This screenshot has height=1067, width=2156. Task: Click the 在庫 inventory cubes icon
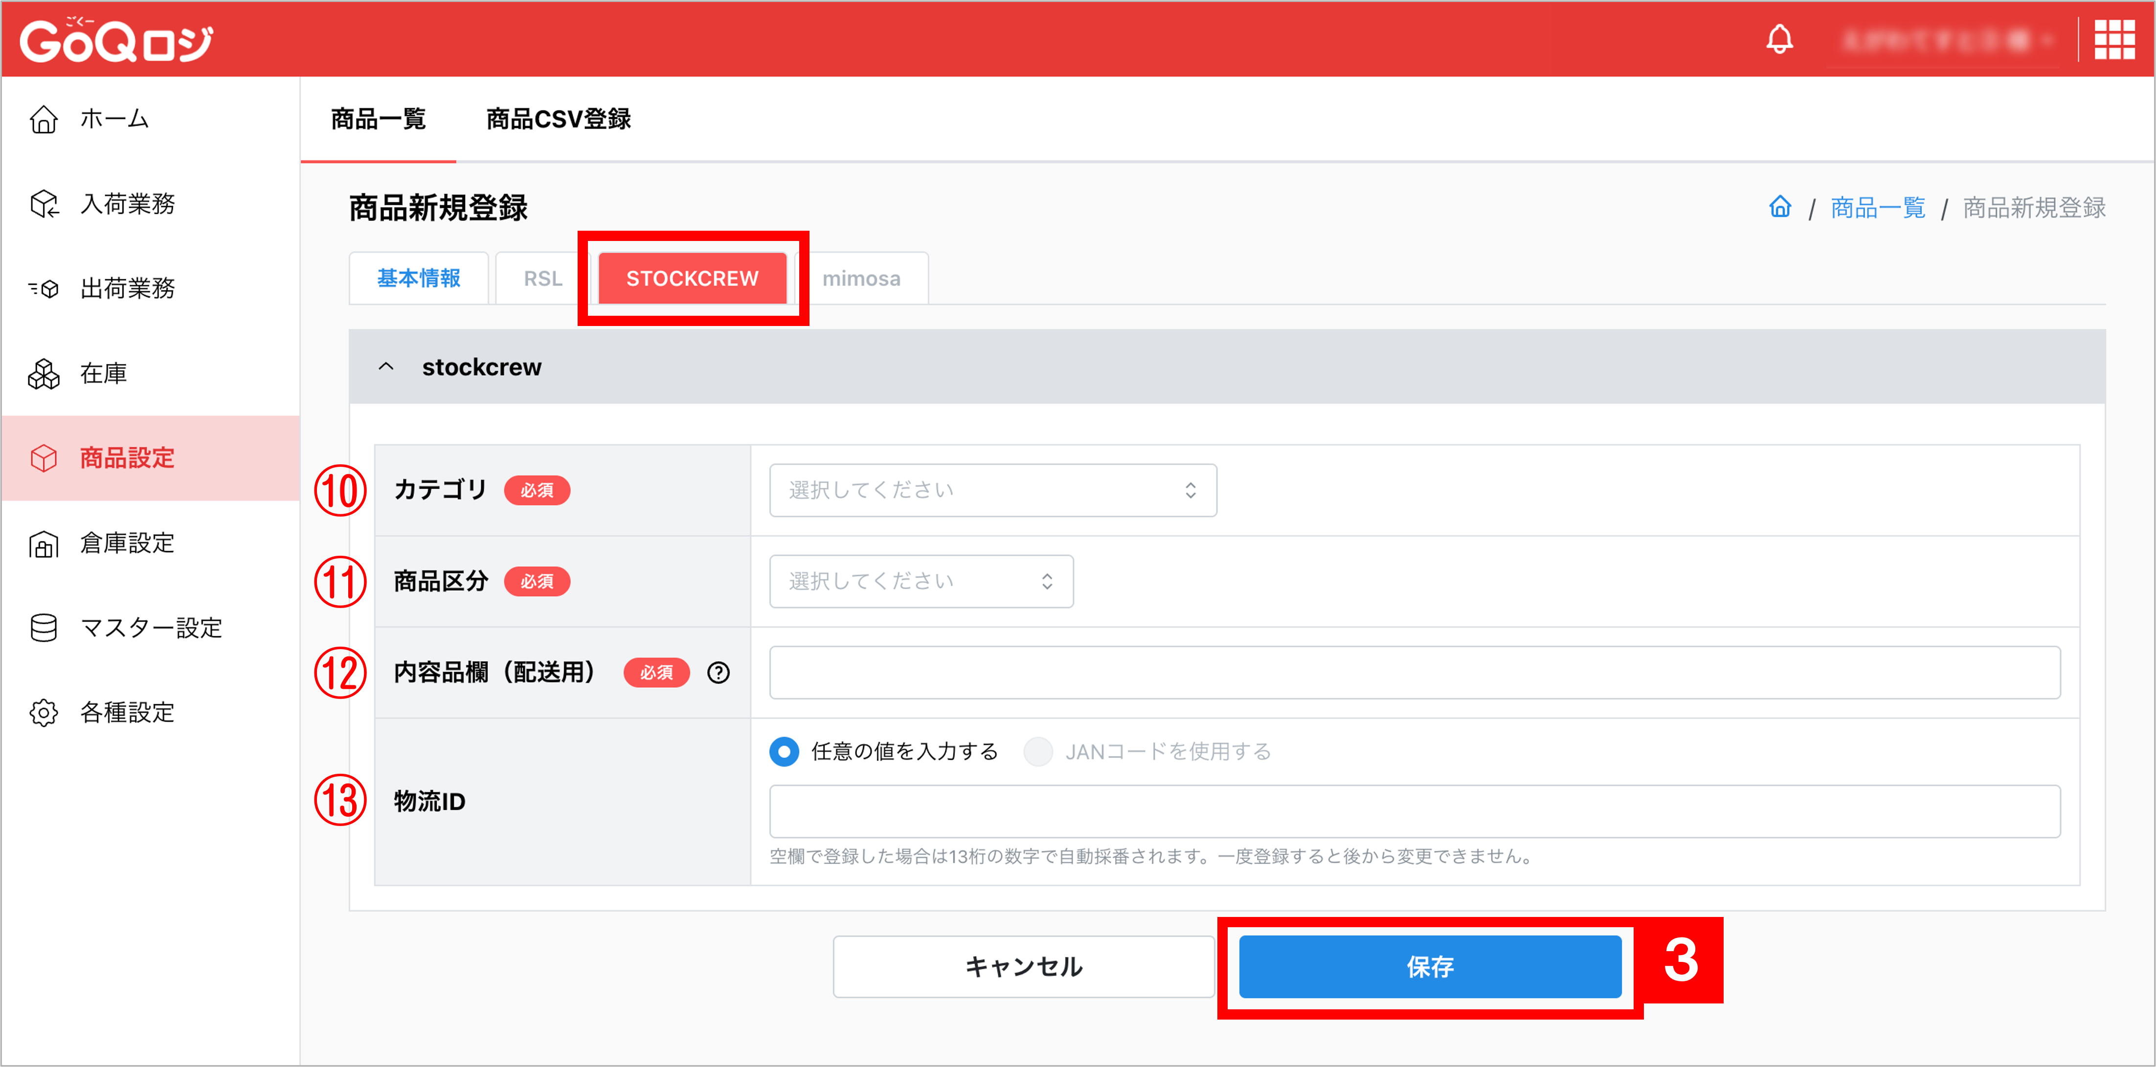coord(44,374)
